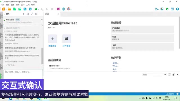This screenshot has height=101, width=180.
Task: Start a new chat with the plus icon
Action: pyautogui.click(x=24, y=14)
